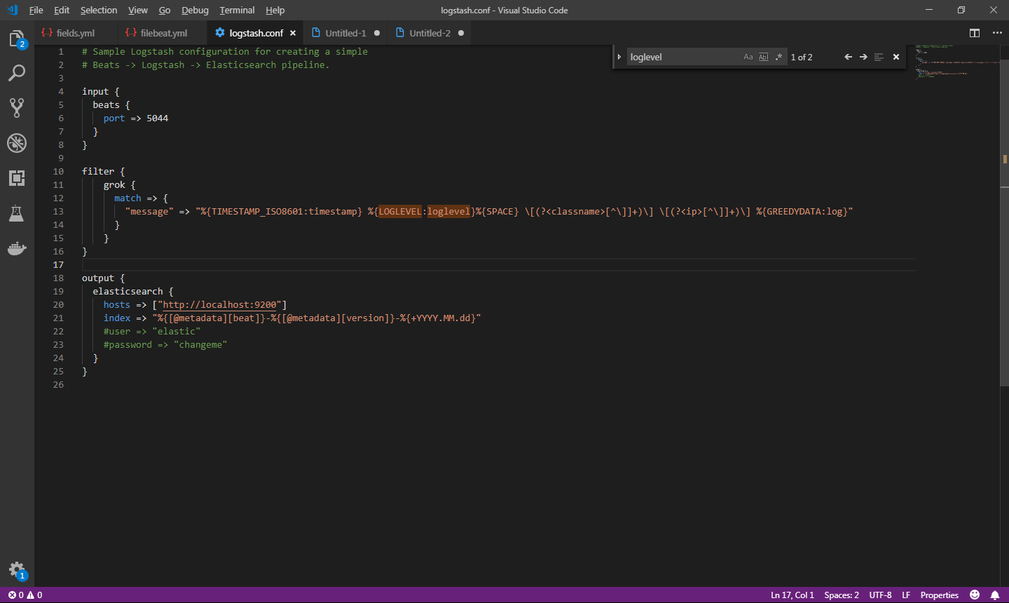Switch to the filebeat.yml tab

click(163, 33)
